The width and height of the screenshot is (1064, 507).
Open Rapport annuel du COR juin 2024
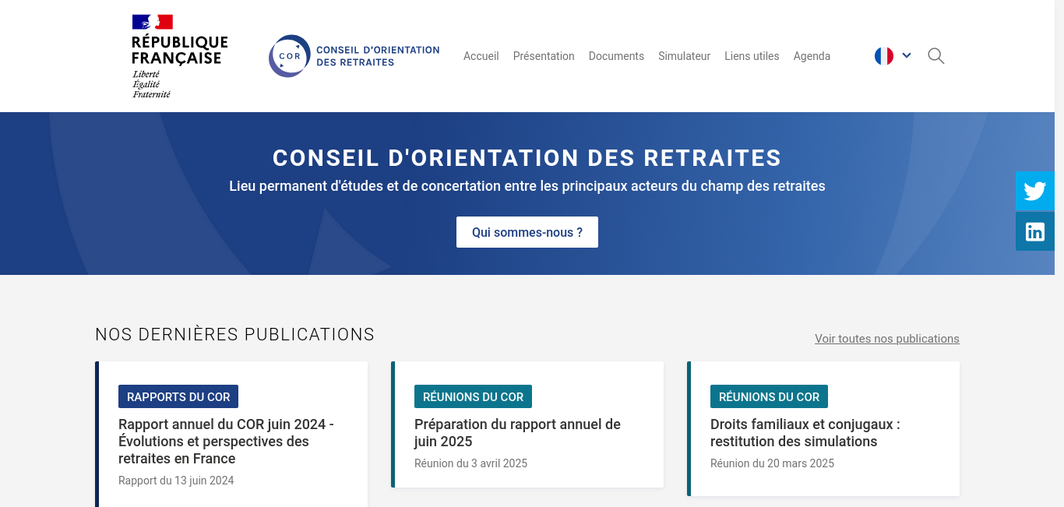pos(226,442)
